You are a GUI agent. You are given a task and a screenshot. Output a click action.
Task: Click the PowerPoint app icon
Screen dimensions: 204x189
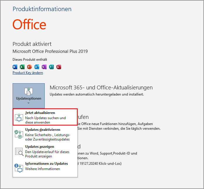pyautogui.click(x=30, y=67)
